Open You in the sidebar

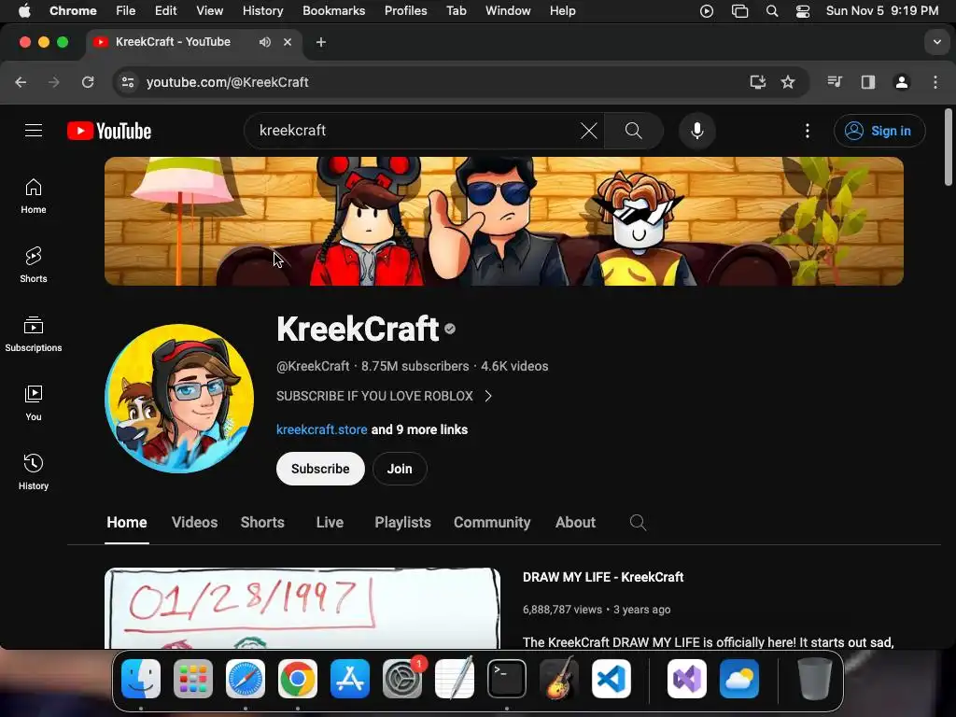34,403
